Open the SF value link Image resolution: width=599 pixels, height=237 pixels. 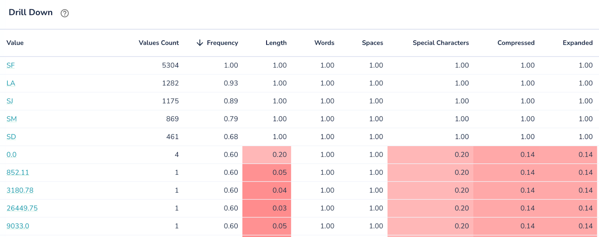[x=10, y=65]
